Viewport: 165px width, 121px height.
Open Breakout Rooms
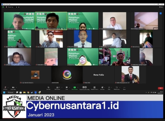(x=94, y=88)
